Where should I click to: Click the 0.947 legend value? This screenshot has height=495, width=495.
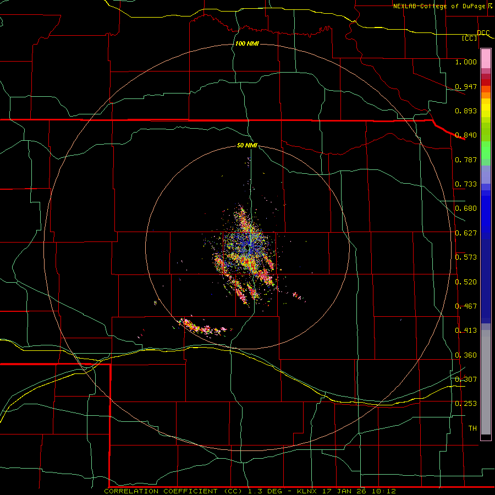[x=466, y=86]
